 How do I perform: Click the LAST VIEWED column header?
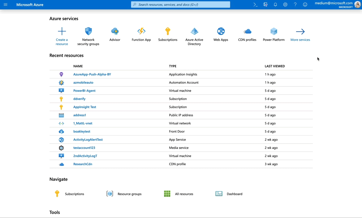point(275,66)
